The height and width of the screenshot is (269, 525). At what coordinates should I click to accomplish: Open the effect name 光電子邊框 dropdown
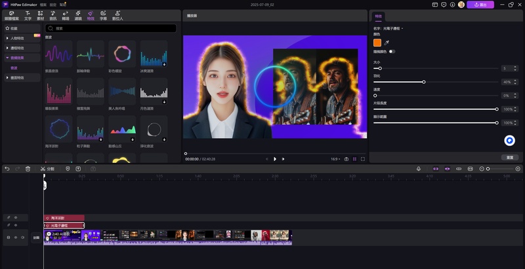point(393,28)
